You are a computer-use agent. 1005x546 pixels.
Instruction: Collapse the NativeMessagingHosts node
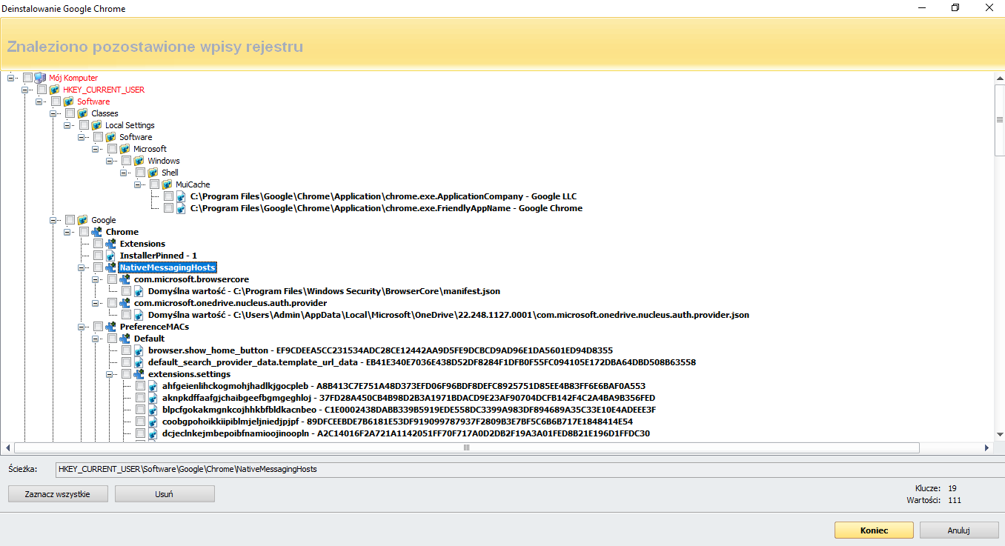pyautogui.click(x=82, y=267)
